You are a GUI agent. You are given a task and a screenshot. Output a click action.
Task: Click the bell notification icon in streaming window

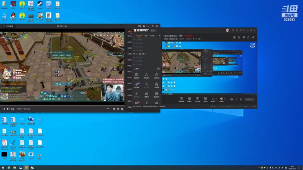coord(248,37)
